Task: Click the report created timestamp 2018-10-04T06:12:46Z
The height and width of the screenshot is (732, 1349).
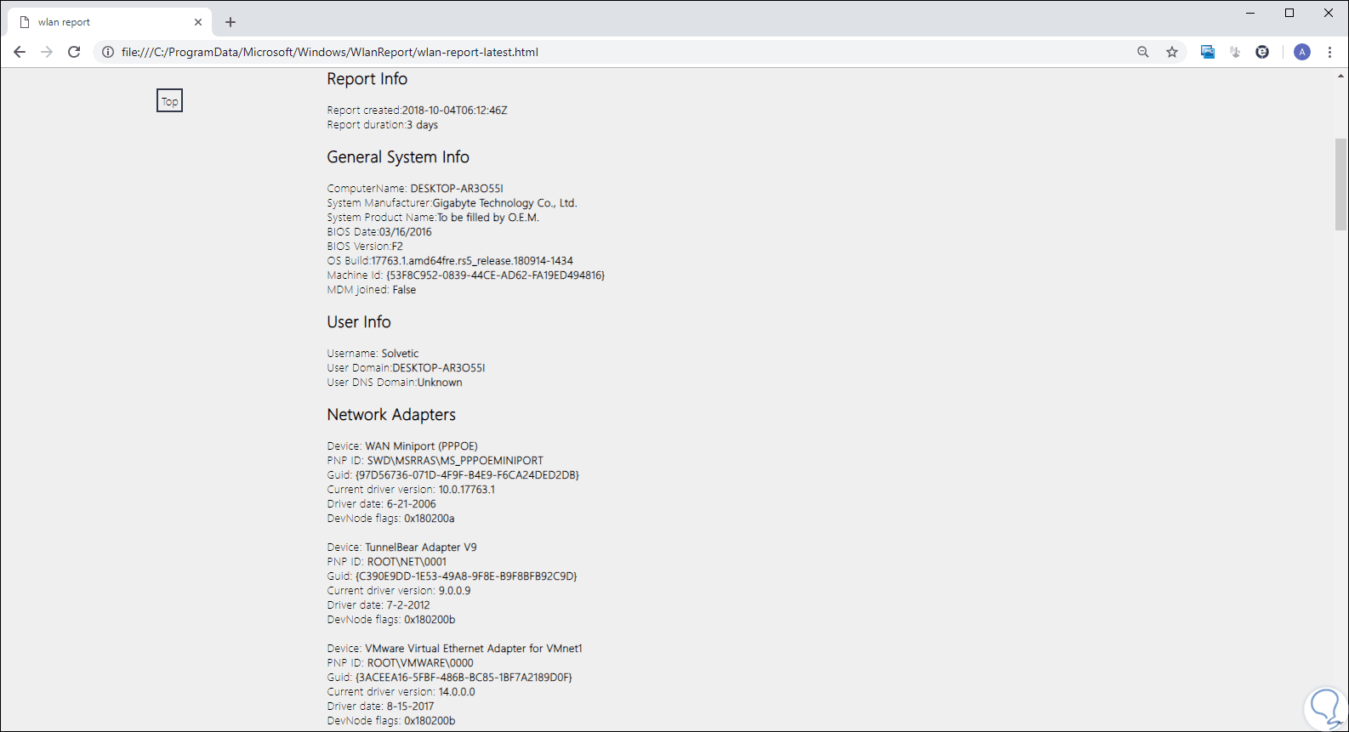Action: pos(455,111)
